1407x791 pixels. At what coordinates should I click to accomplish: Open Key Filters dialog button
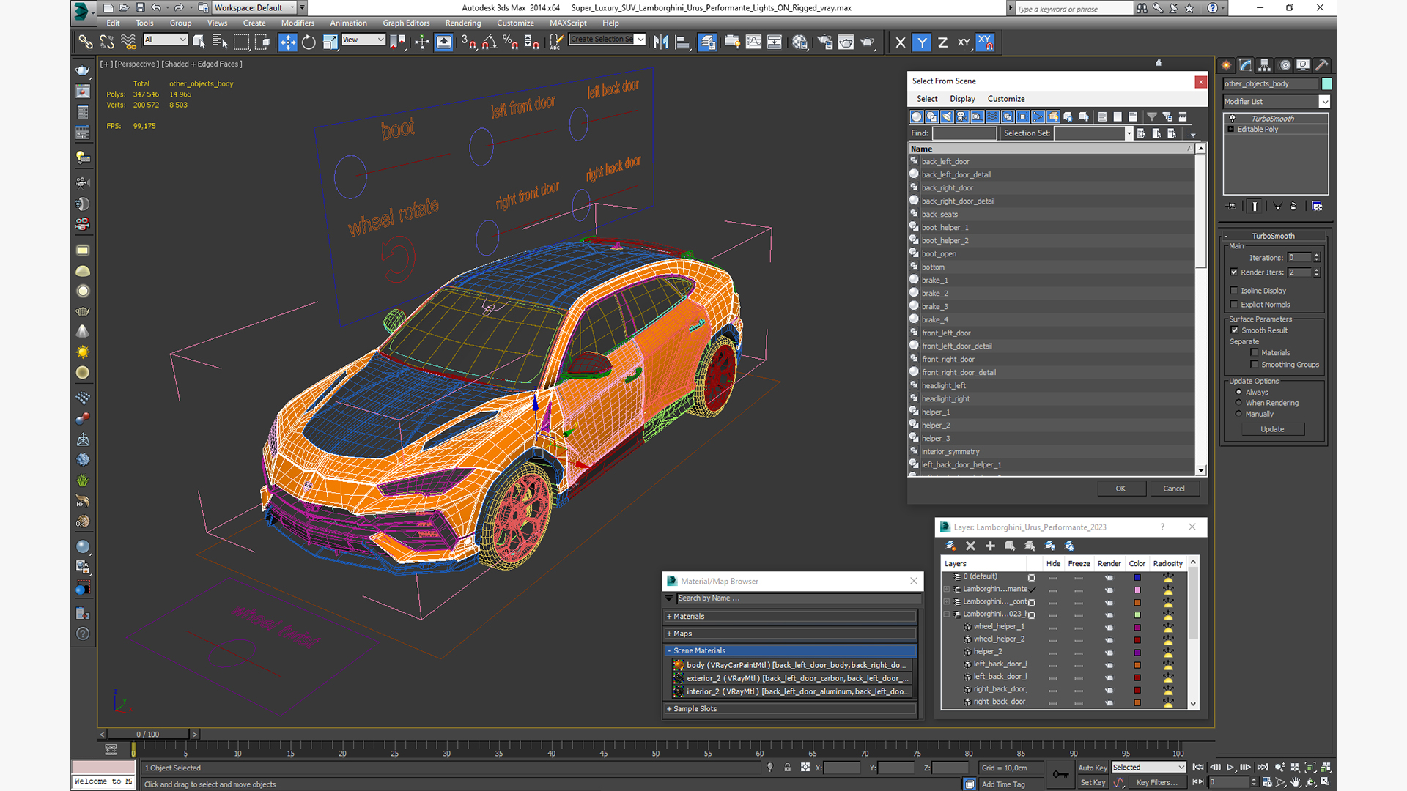coord(1156,783)
